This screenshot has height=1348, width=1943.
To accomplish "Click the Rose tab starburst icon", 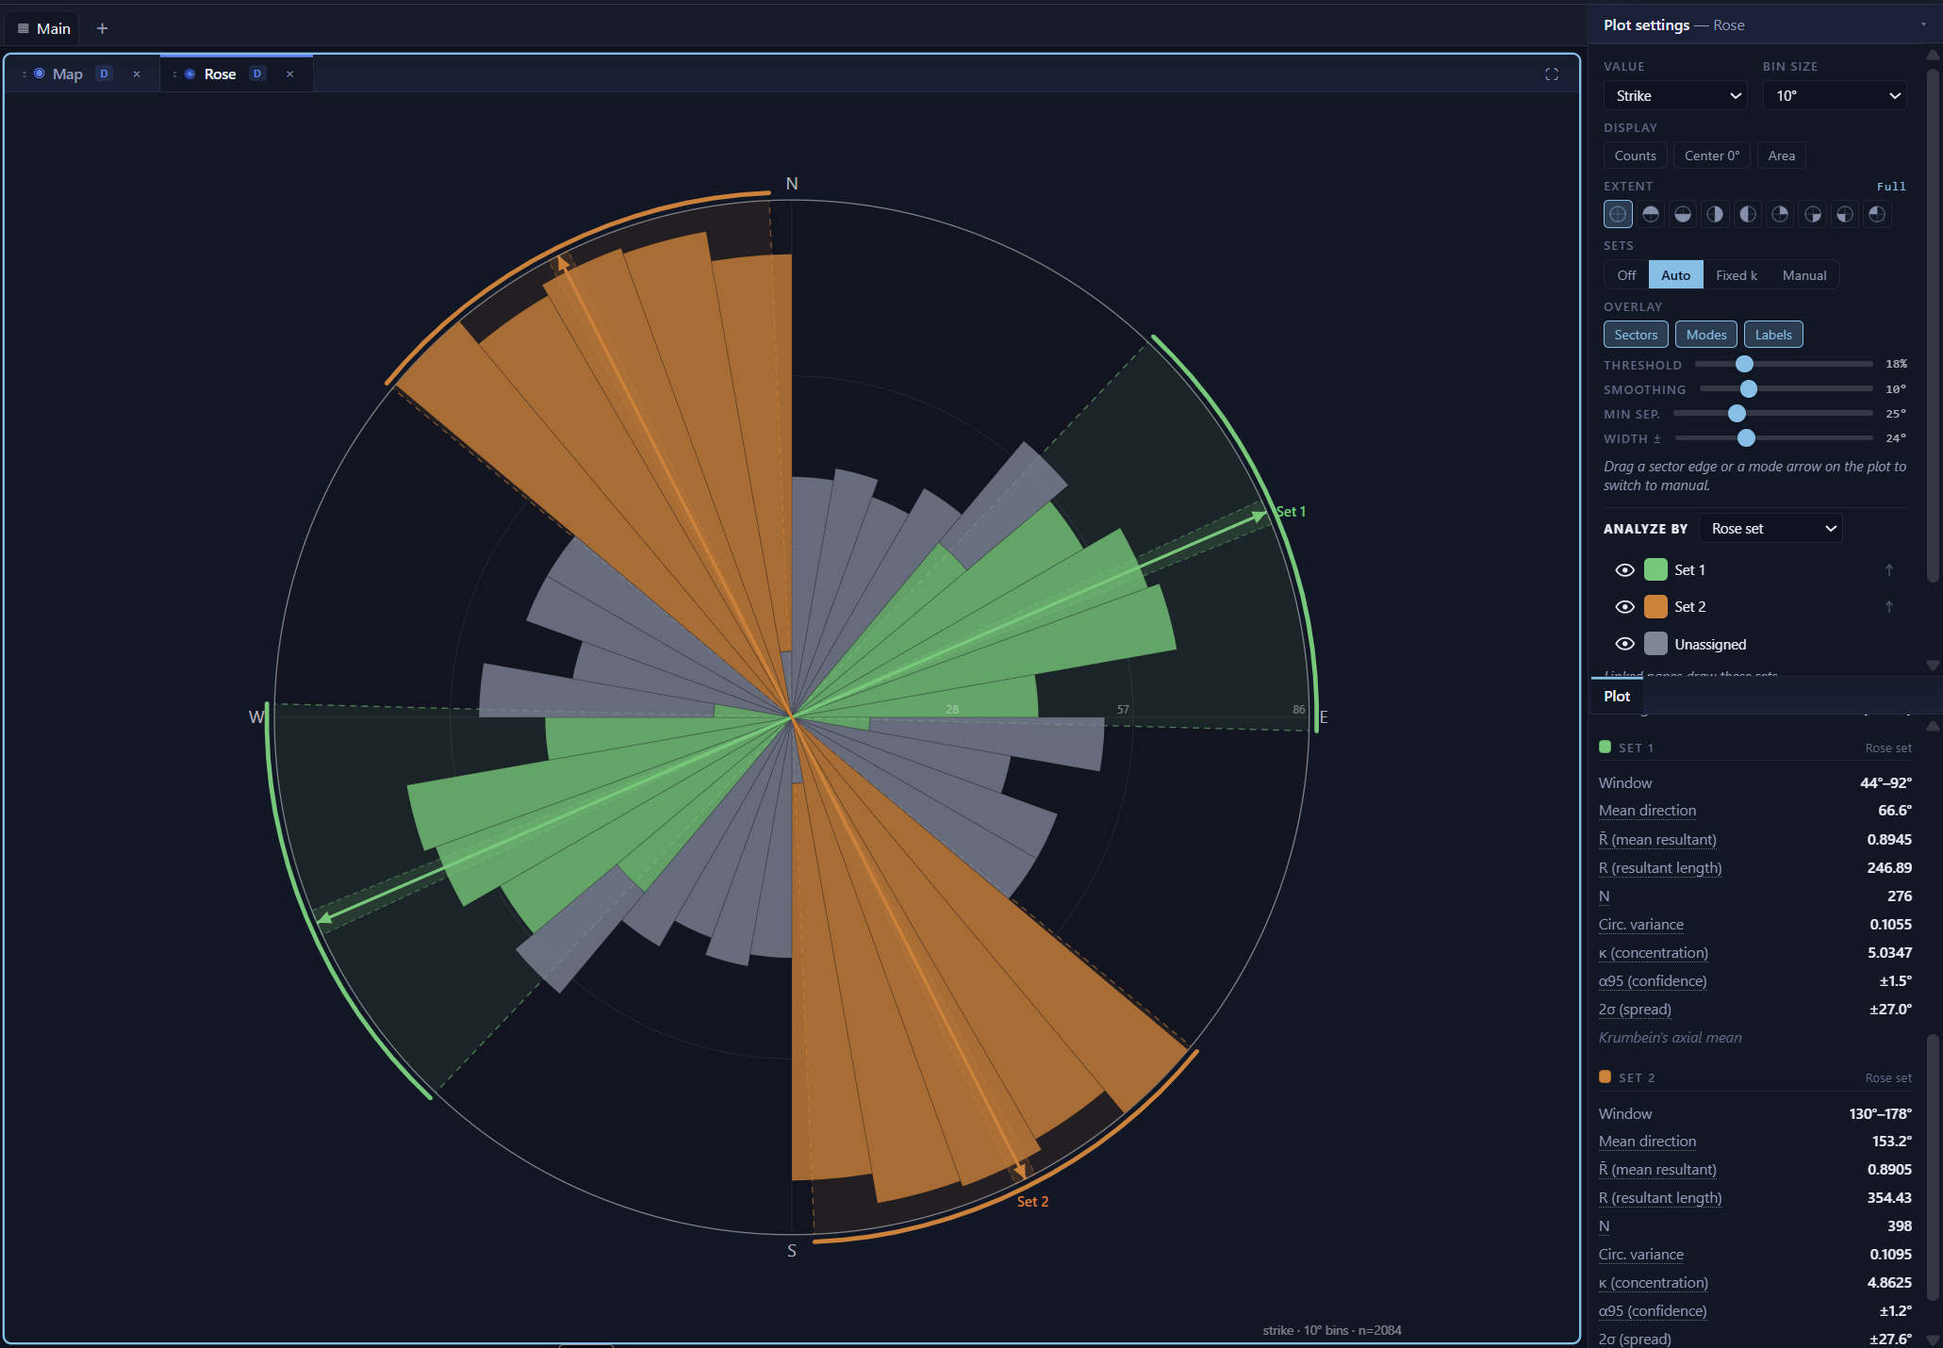I will coord(189,74).
